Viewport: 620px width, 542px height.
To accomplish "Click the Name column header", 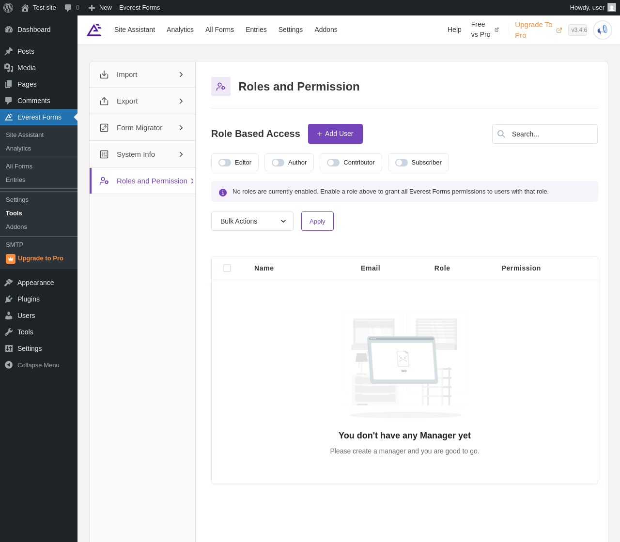I will (x=264, y=268).
